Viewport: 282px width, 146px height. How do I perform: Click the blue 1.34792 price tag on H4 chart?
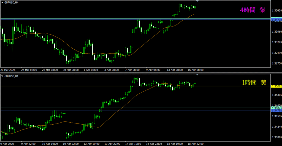click(x=276, y=20)
